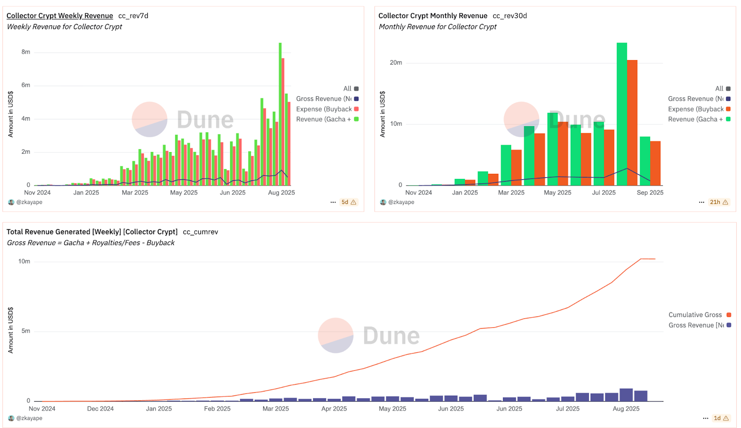Click Dune logo watermark in weekly chart
The width and height of the screenshot is (741, 428).
[x=150, y=119]
